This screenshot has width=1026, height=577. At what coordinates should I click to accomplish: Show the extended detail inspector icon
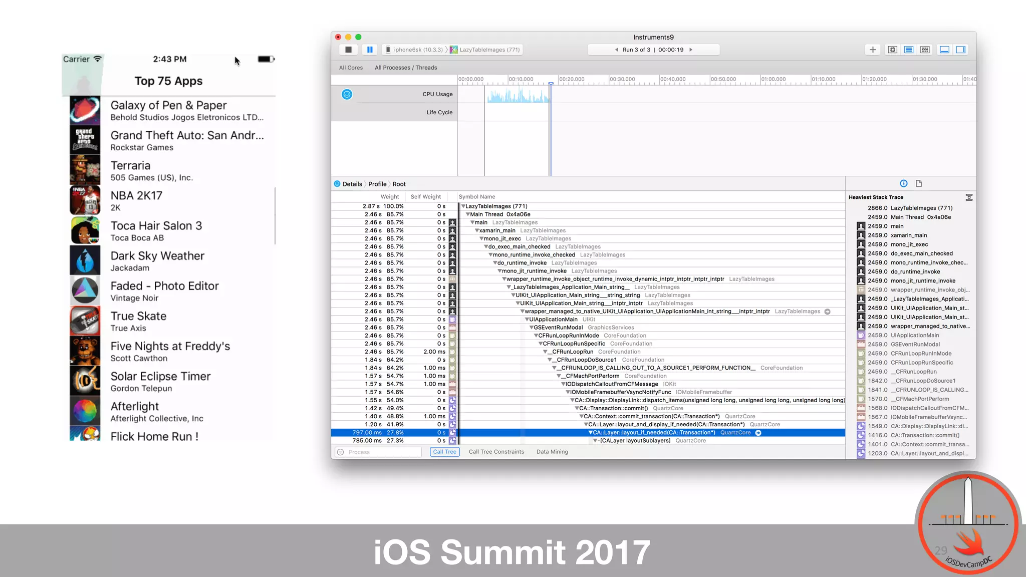(x=904, y=184)
